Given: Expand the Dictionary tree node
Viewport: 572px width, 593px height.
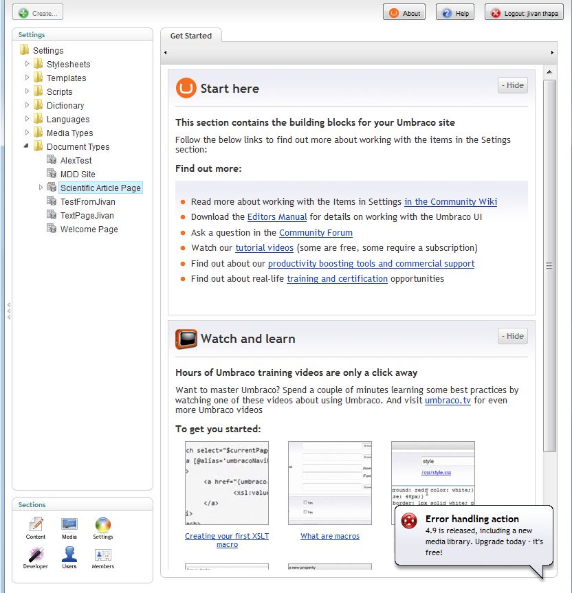Looking at the screenshot, I should coord(27,104).
